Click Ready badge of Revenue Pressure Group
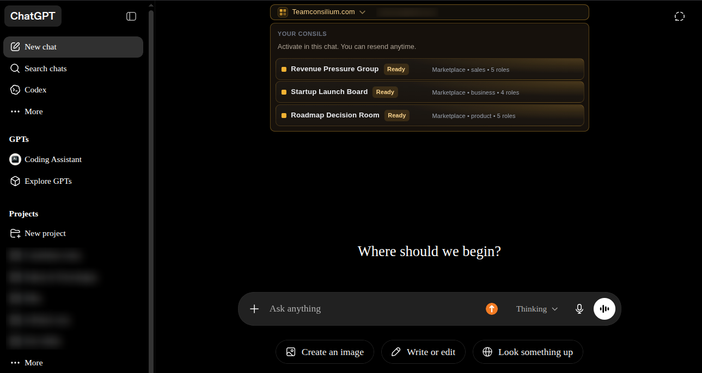 point(396,69)
